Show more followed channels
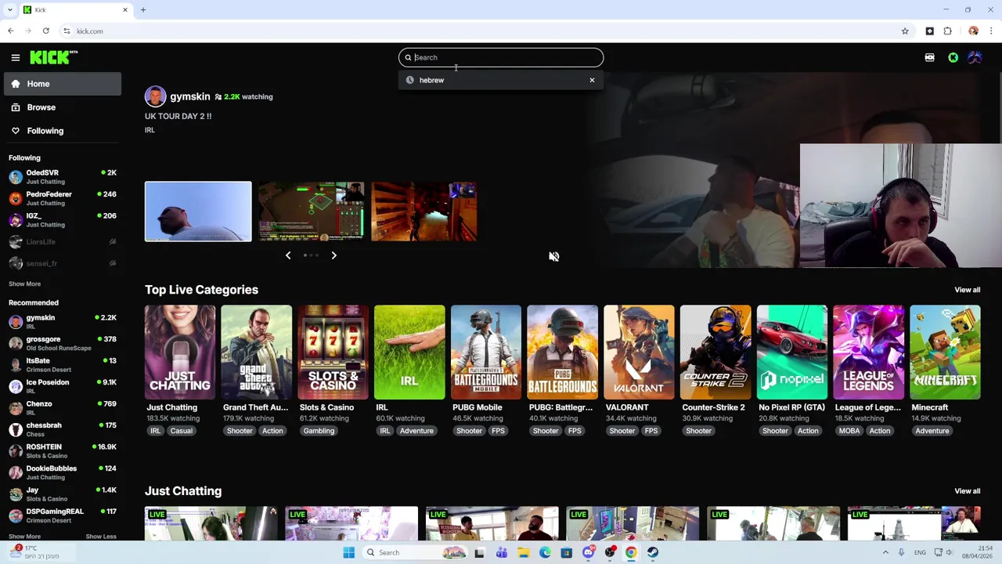 24,284
